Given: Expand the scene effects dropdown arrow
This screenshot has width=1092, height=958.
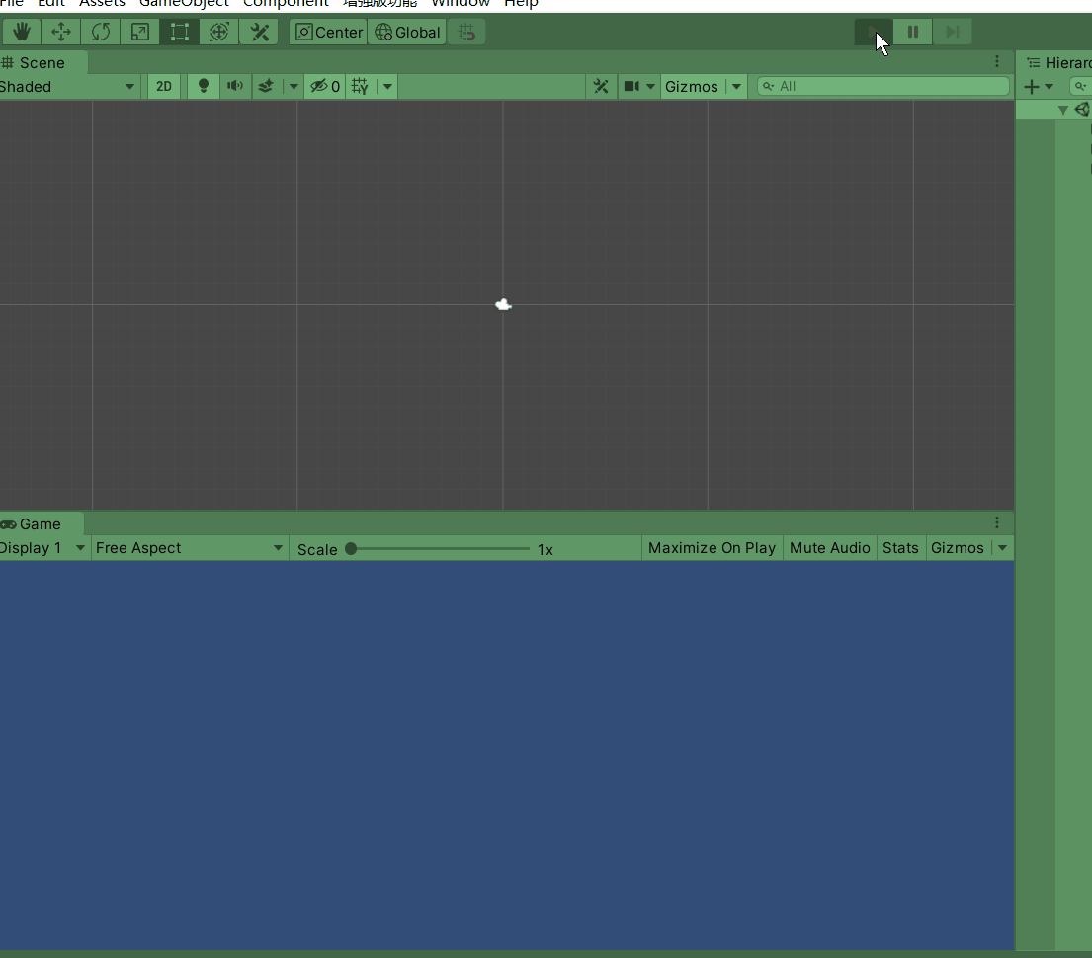Looking at the screenshot, I should (x=294, y=87).
